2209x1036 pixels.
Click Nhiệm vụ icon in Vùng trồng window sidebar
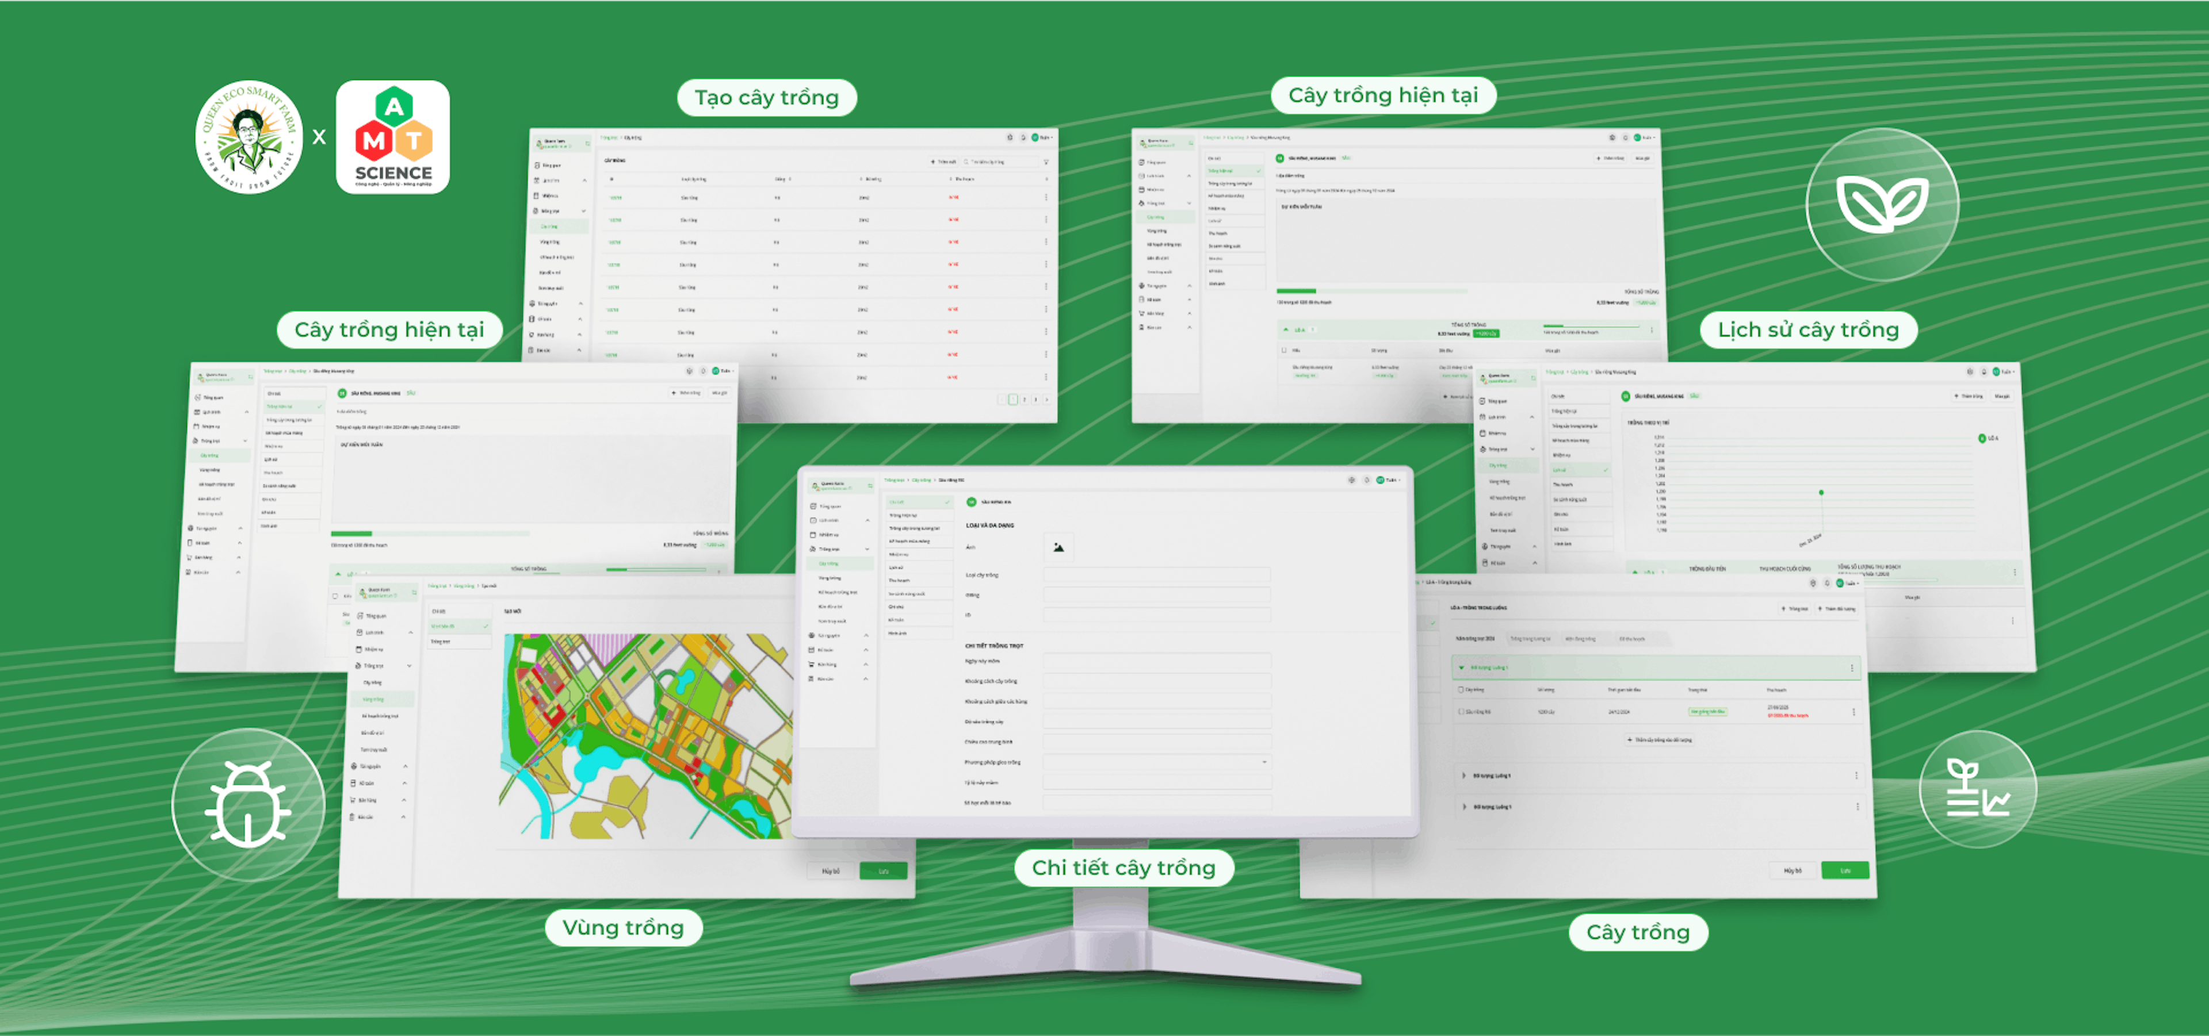pos(358,650)
